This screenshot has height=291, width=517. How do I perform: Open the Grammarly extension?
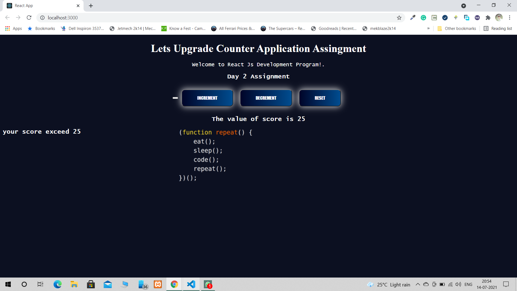[423, 18]
